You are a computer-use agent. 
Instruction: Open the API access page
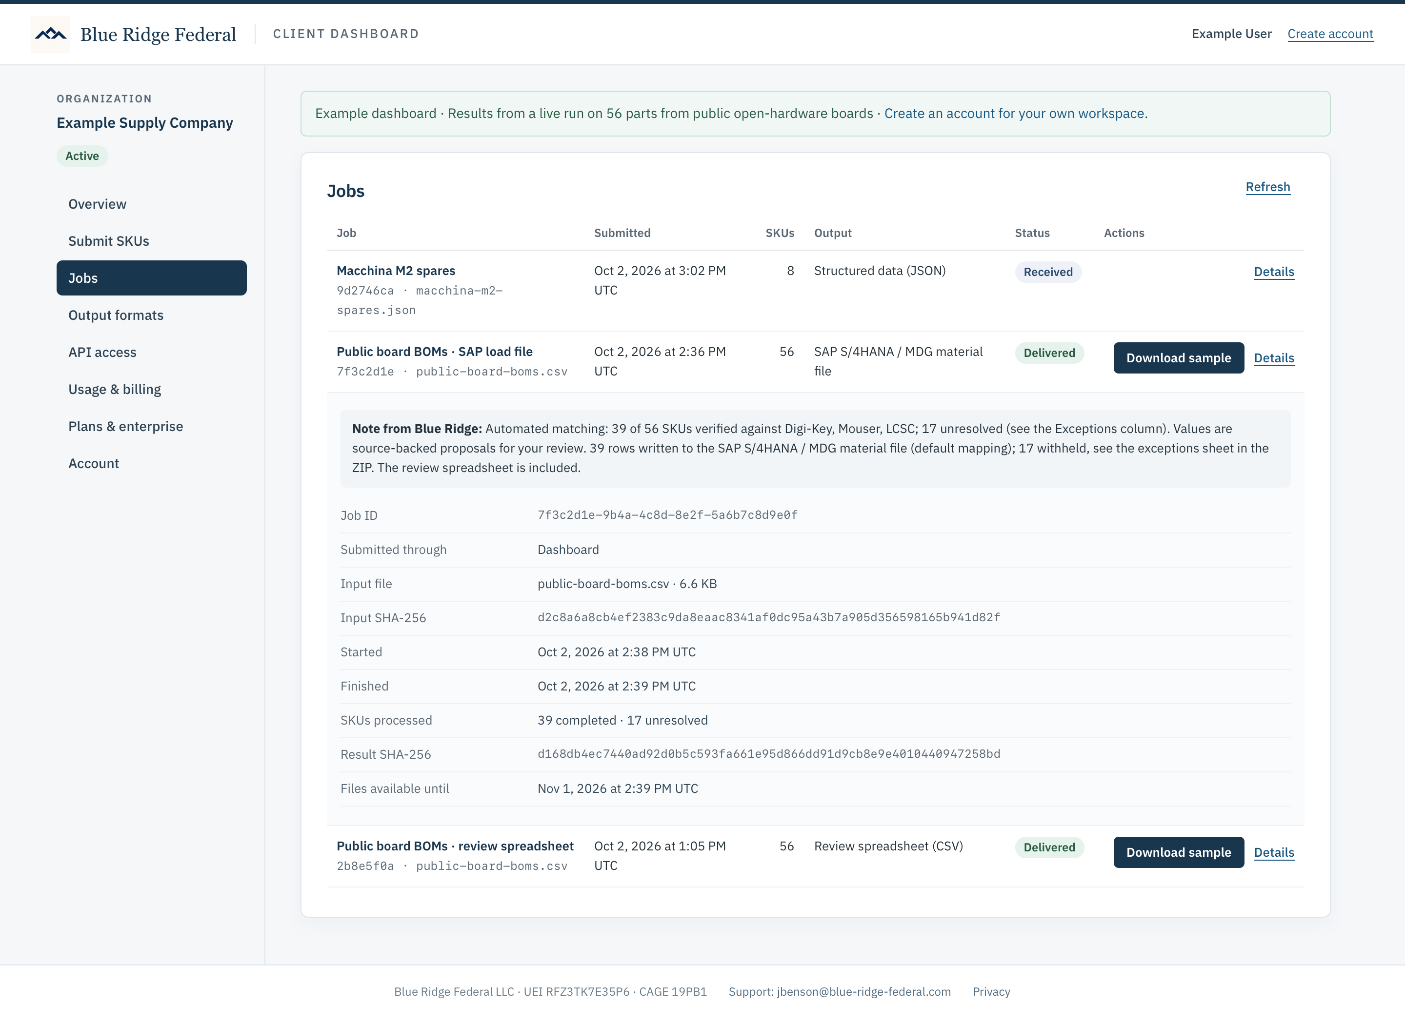point(151,352)
